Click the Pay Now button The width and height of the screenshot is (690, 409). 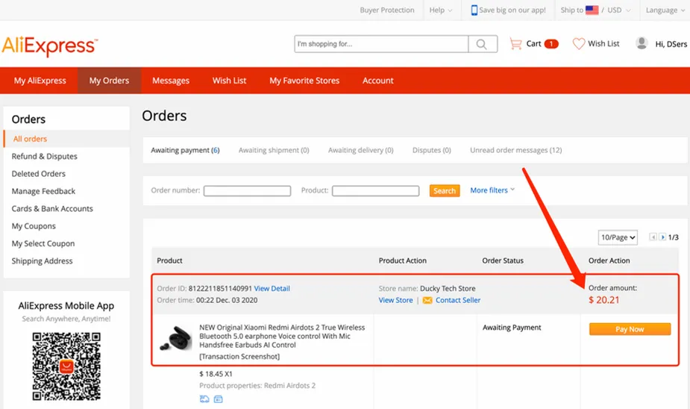[630, 329]
